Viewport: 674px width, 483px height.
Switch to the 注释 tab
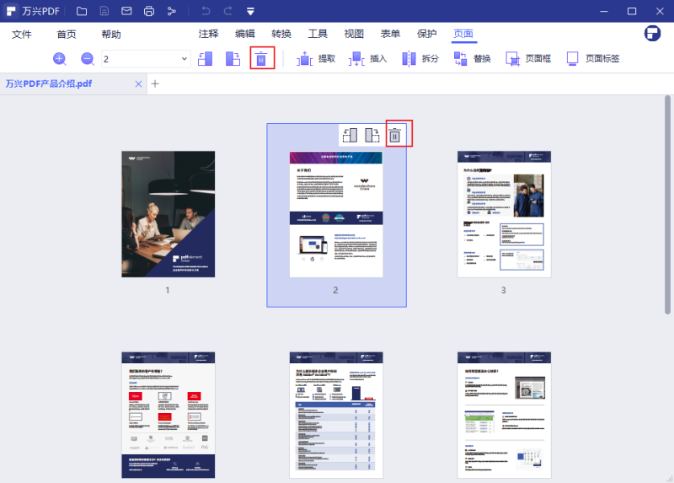click(x=208, y=34)
